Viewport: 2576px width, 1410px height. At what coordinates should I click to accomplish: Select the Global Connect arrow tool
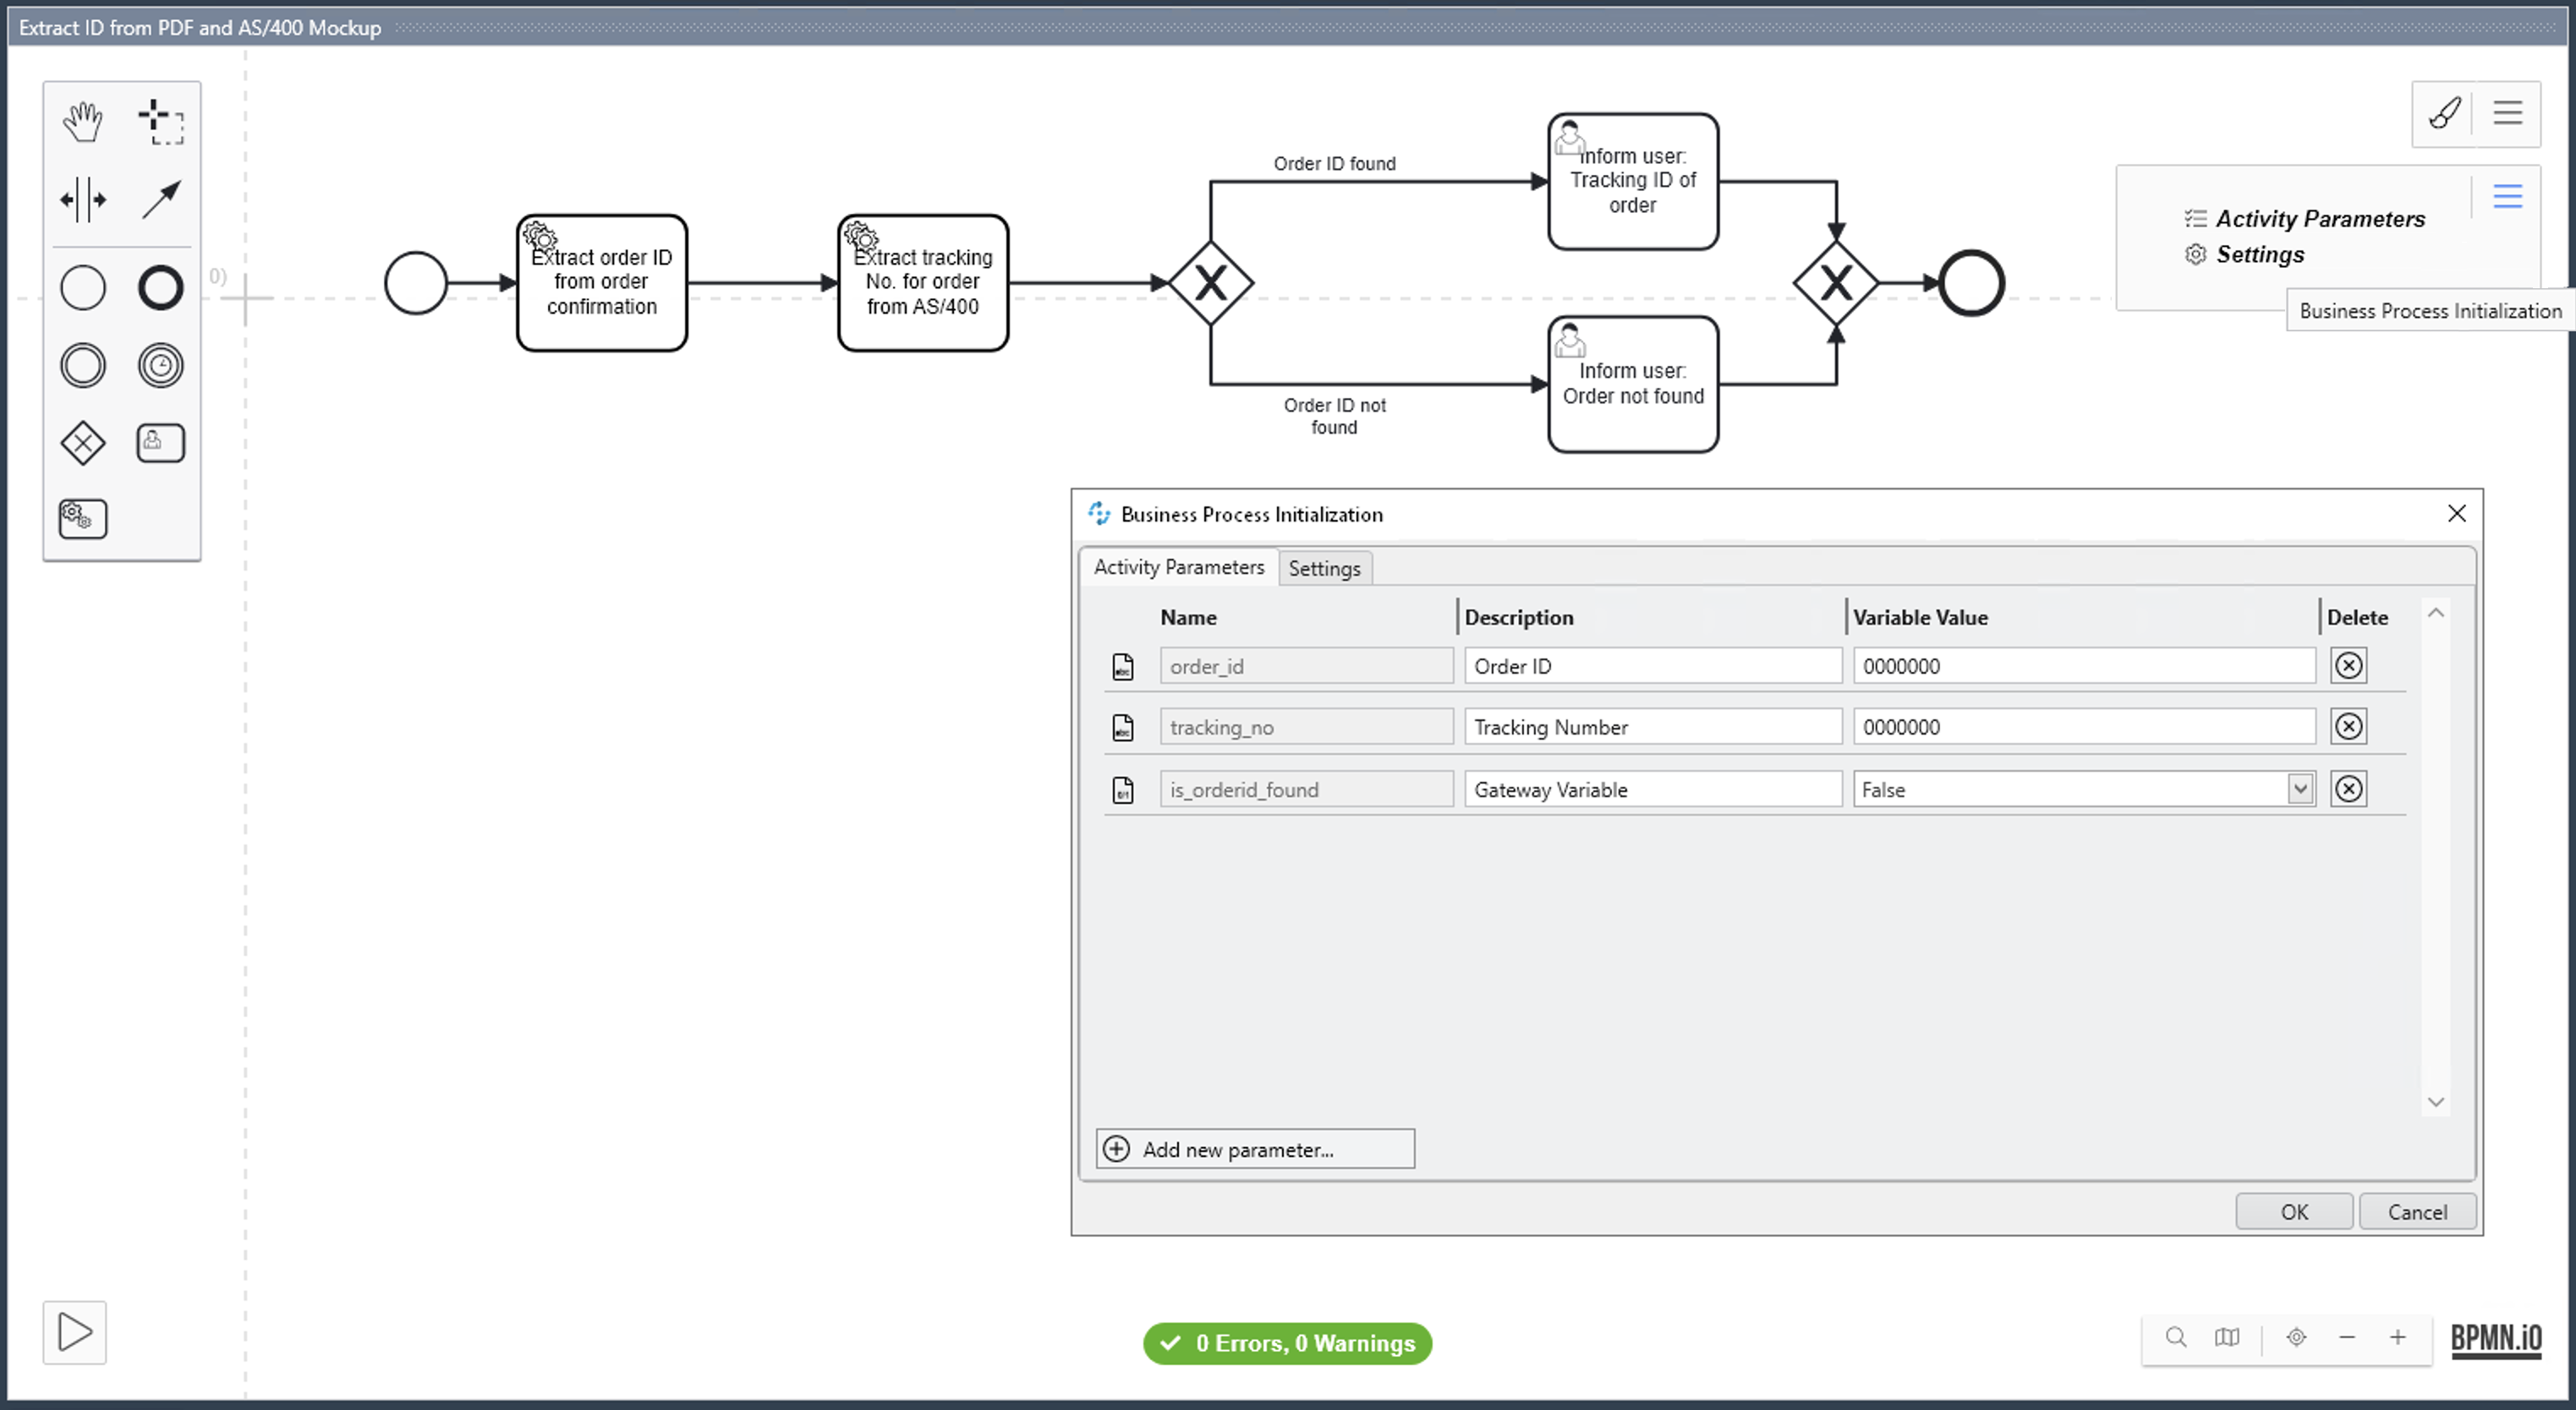click(160, 198)
